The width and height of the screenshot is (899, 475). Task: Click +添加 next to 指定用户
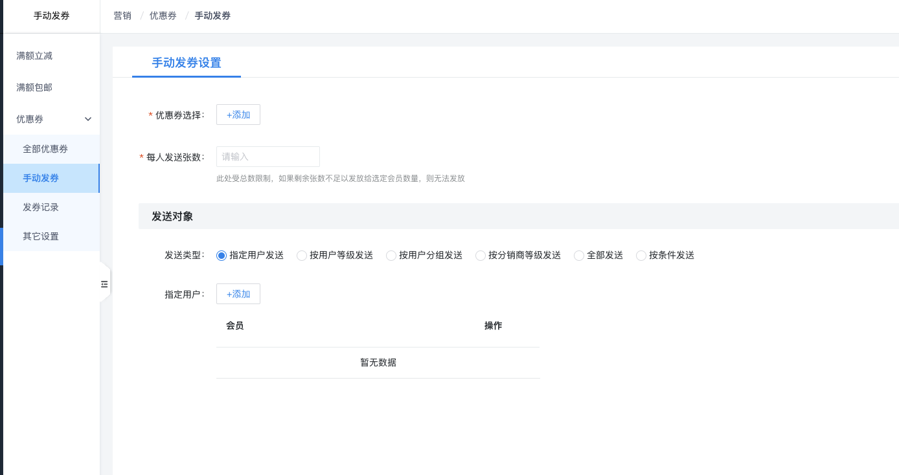point(238,294)
